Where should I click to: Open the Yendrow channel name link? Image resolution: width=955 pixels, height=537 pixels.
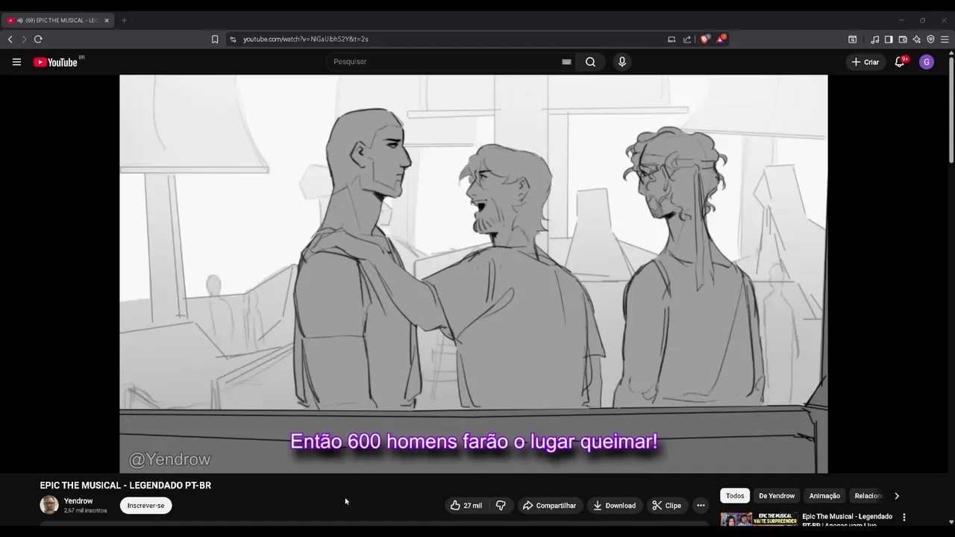point(78,501)
